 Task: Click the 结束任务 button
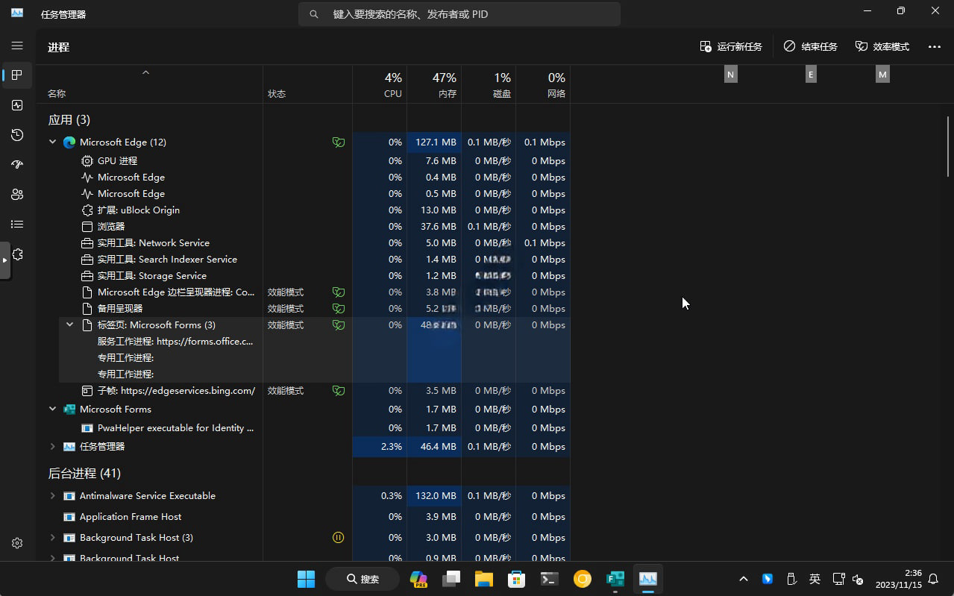[x=810, y=46]
